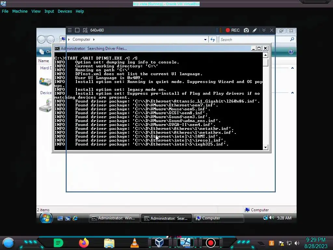
Task: Open the VirtualBox File menu
Action: coord(5,11)
